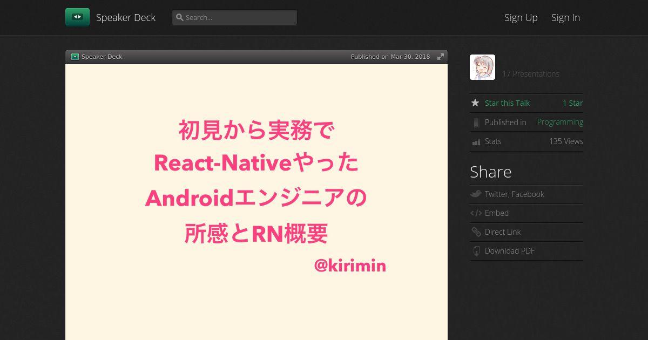
Task: Click the Star this Talk link
Action: pos(507,103)
